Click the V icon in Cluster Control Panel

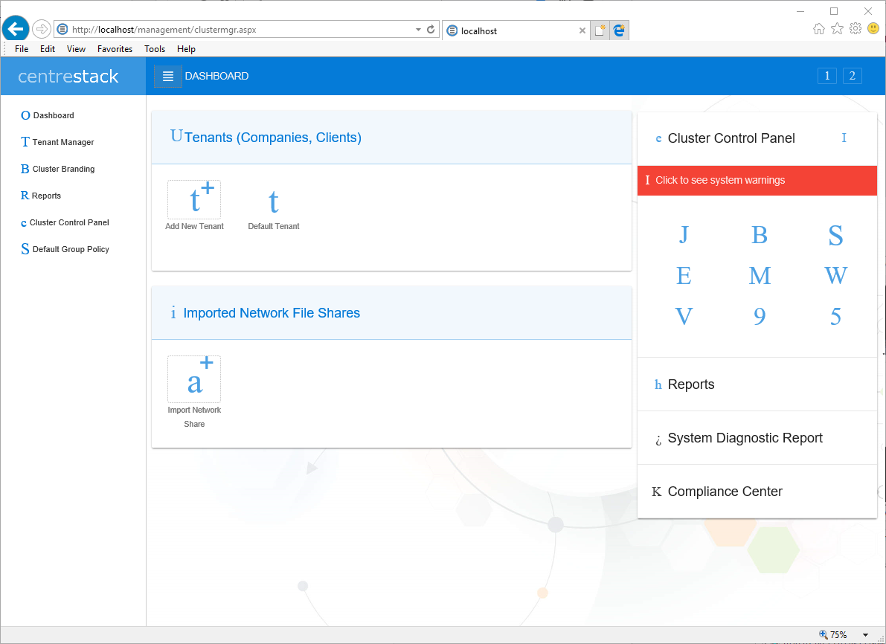point(684,316)
